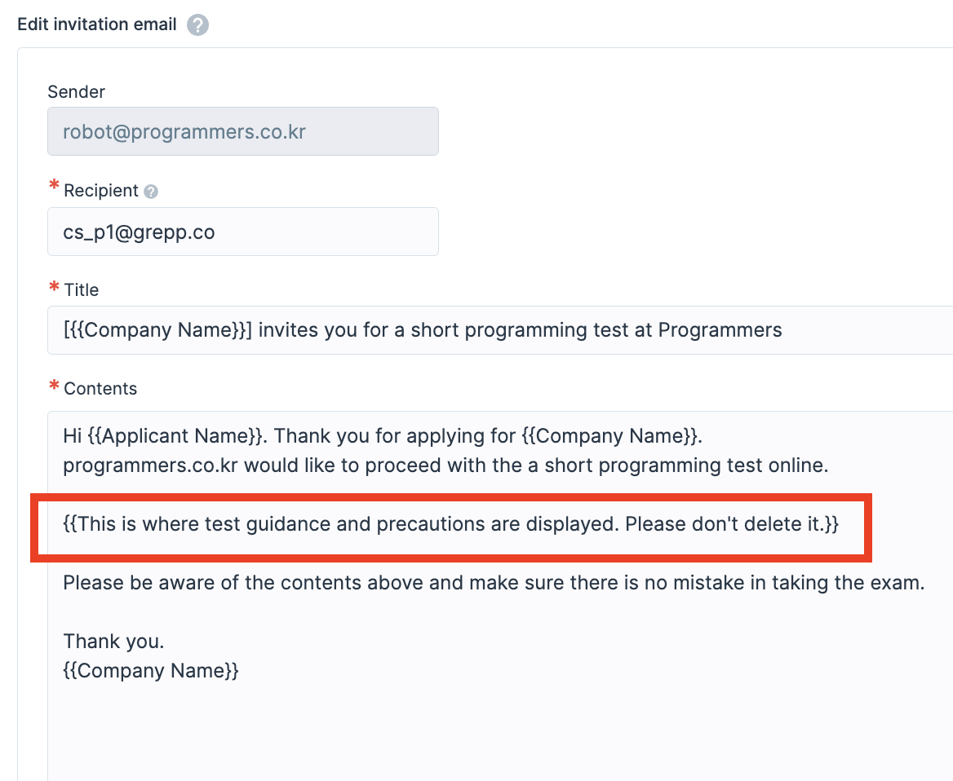Focus the Recipient email input field
Viewport: 953px width, 781px height.
(243, 232)
